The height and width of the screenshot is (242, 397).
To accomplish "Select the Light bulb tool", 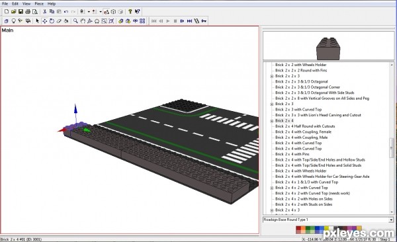I will pyautogui.click(x=13, y=21).
